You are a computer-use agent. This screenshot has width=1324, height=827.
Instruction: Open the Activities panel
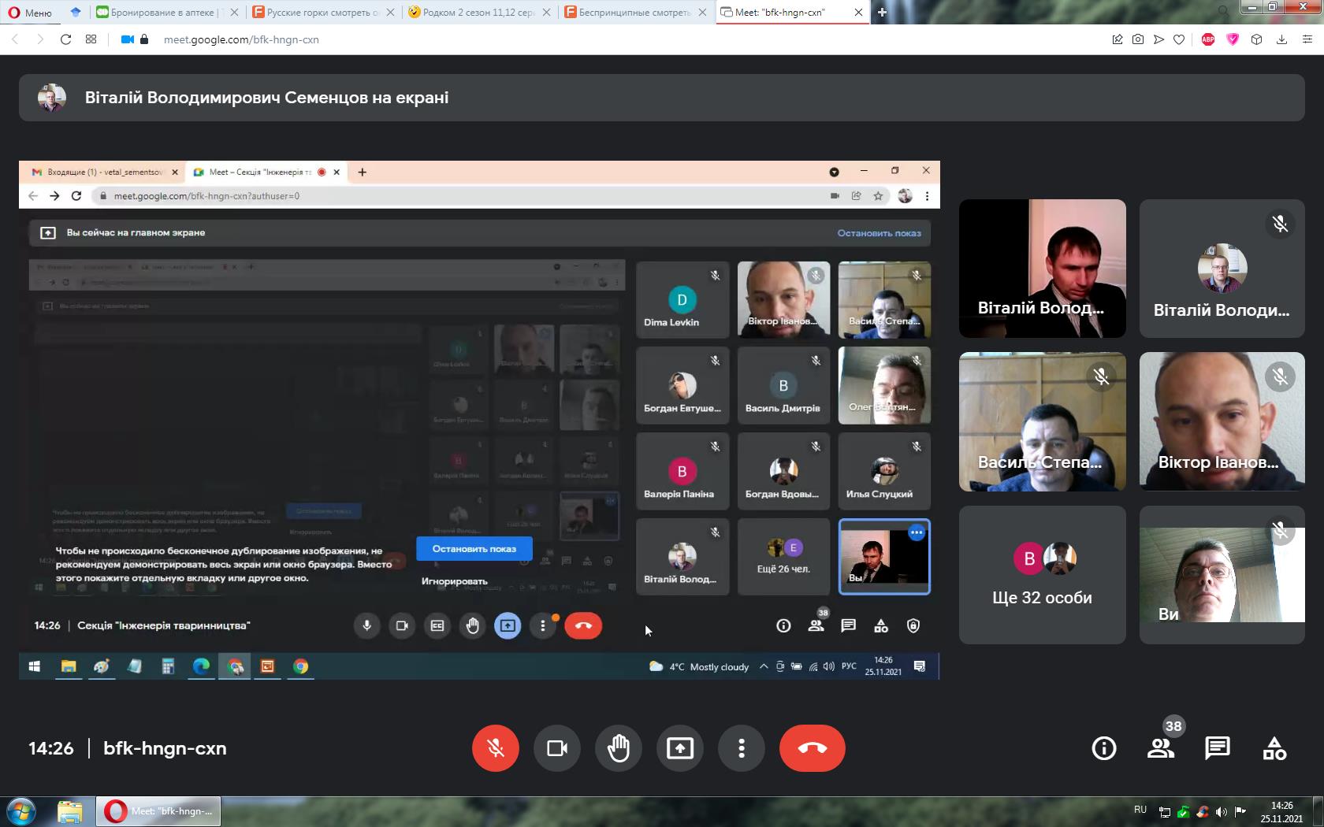point(1274,748)
